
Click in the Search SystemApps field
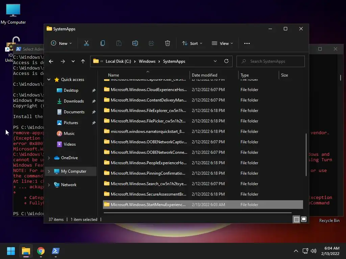pos(271,61)
